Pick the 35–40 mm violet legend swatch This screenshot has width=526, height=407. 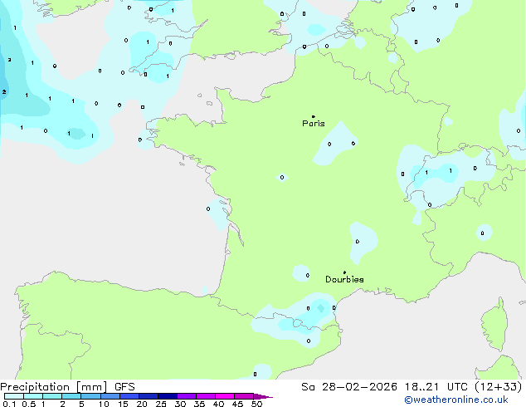click(x=206, y=396)
